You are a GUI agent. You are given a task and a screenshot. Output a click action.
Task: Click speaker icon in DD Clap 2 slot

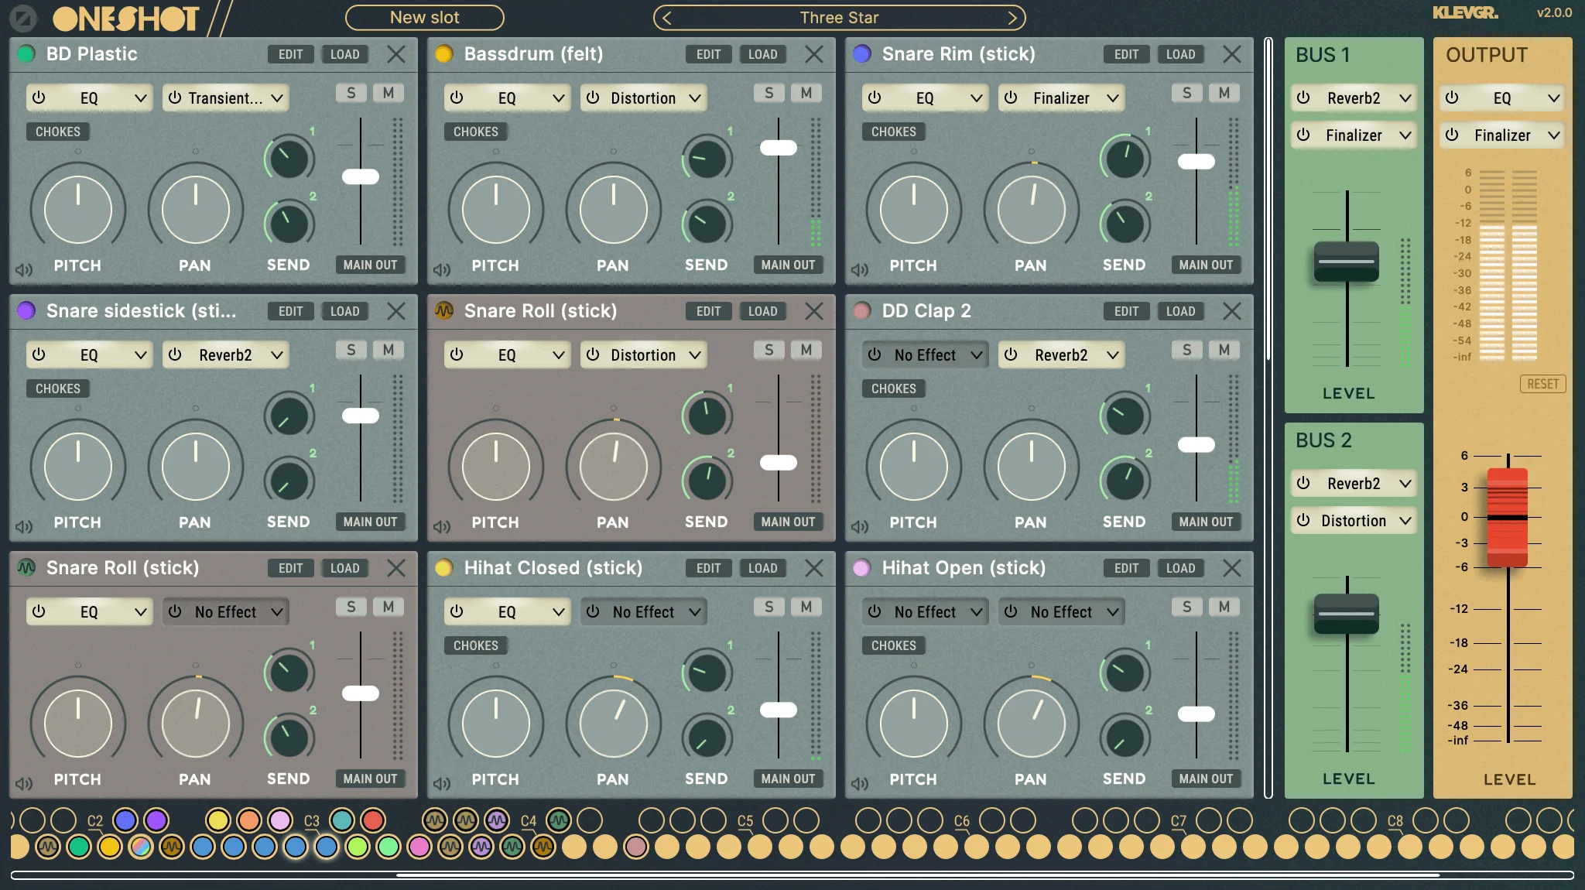click(x=860, y=526)
